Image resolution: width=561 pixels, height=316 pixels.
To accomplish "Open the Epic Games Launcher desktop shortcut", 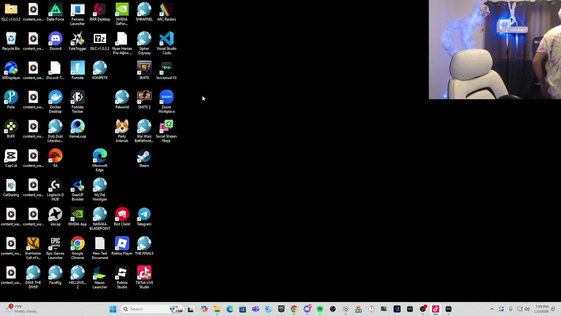I will 55,248.
